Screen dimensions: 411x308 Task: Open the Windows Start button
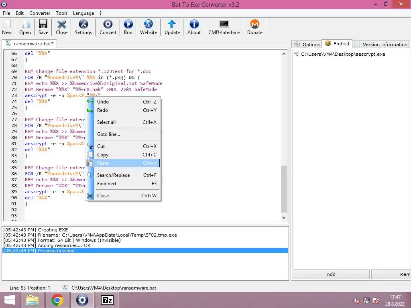coord(10,300)
